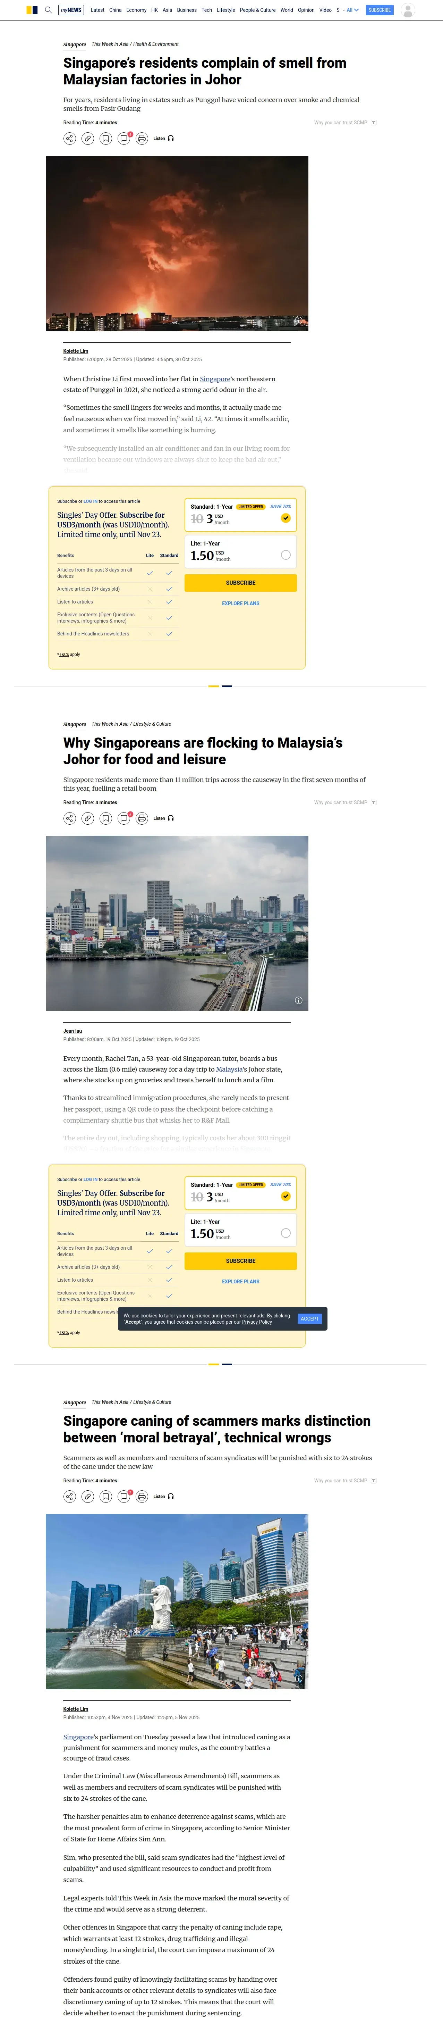Open the Economy nav item

point(136,10)
